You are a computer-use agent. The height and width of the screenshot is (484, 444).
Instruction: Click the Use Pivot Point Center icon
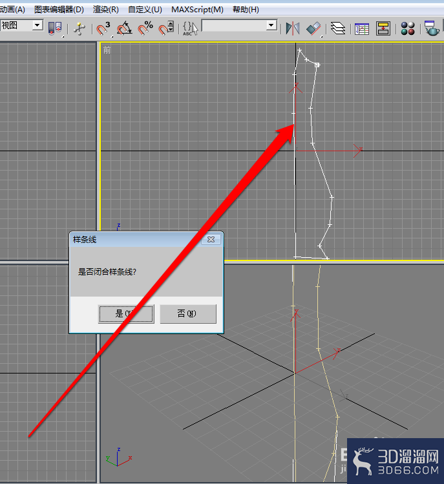pyautogui.click(x=56, y=28)
